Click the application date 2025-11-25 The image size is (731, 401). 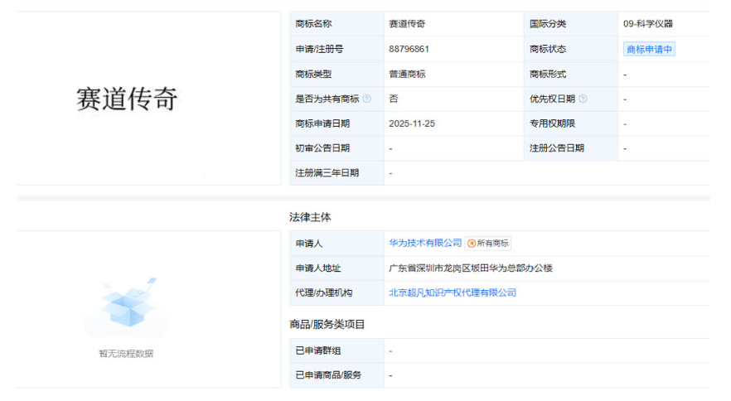(412, 123)
